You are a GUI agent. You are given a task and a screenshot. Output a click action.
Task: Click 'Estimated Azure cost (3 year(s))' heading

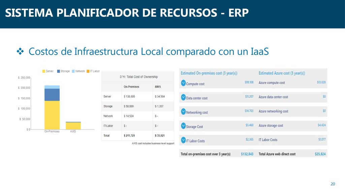(282, 73)
